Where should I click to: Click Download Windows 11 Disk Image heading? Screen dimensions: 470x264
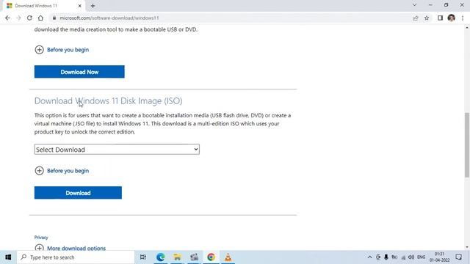[x=108, y=101]
